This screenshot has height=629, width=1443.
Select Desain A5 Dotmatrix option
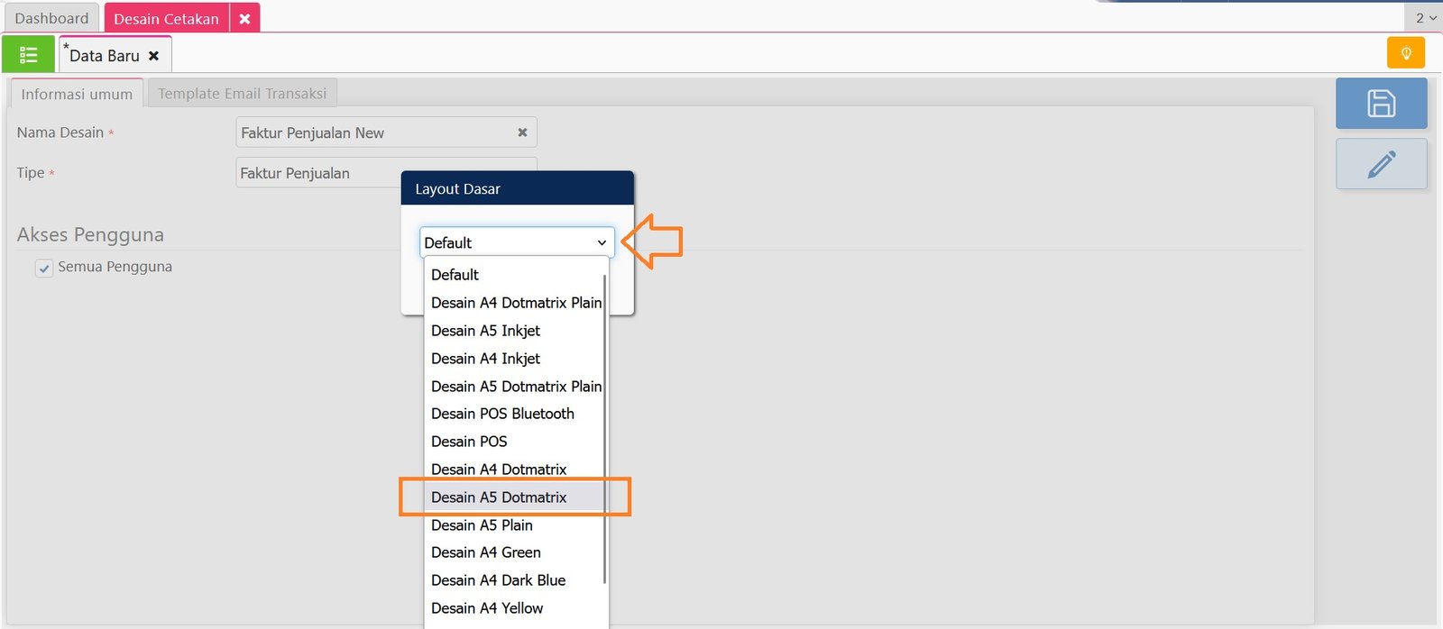(x=499, y=497)
